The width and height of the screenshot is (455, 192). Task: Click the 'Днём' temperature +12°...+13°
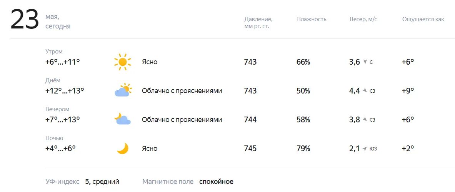click(x=65, y=91)
